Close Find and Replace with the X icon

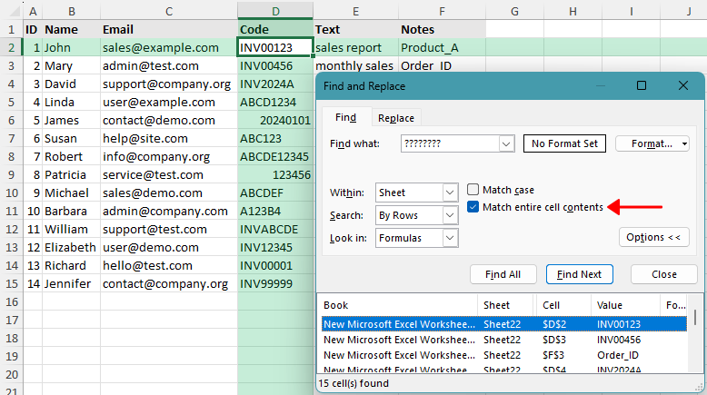(683, 85)
